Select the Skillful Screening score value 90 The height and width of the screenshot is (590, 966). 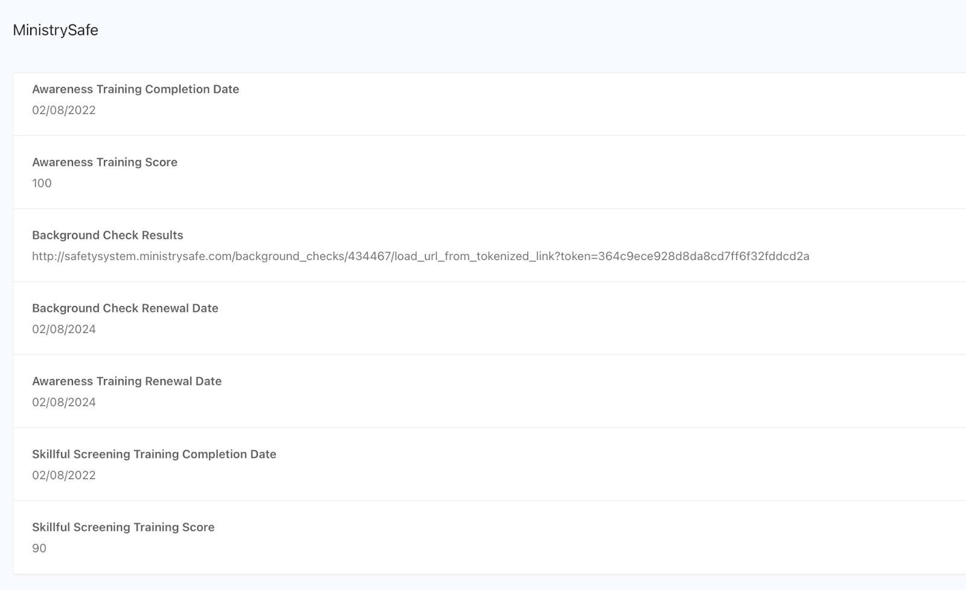click(x=39, y=548)
